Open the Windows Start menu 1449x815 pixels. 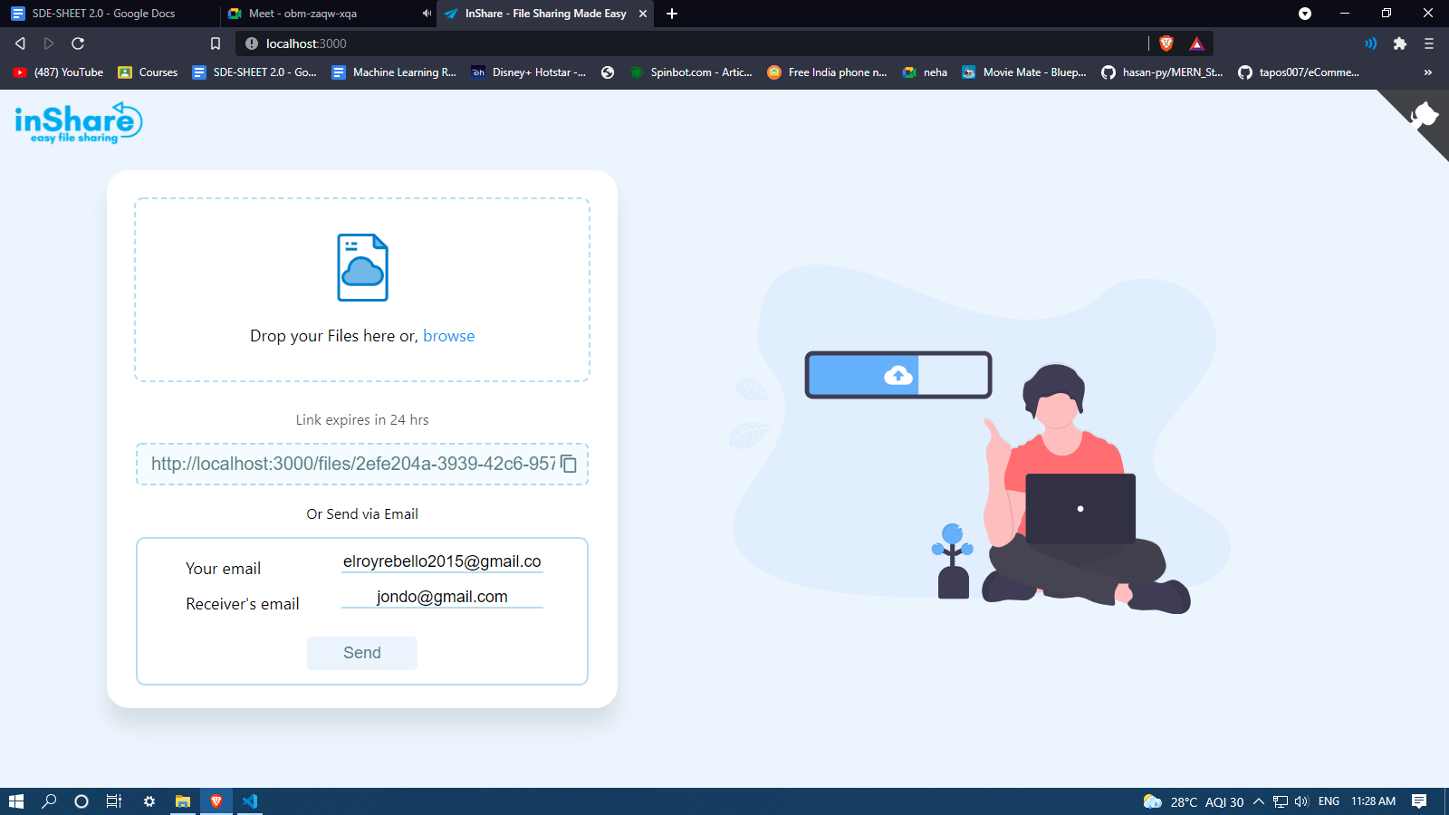click(x=16, y=801)
